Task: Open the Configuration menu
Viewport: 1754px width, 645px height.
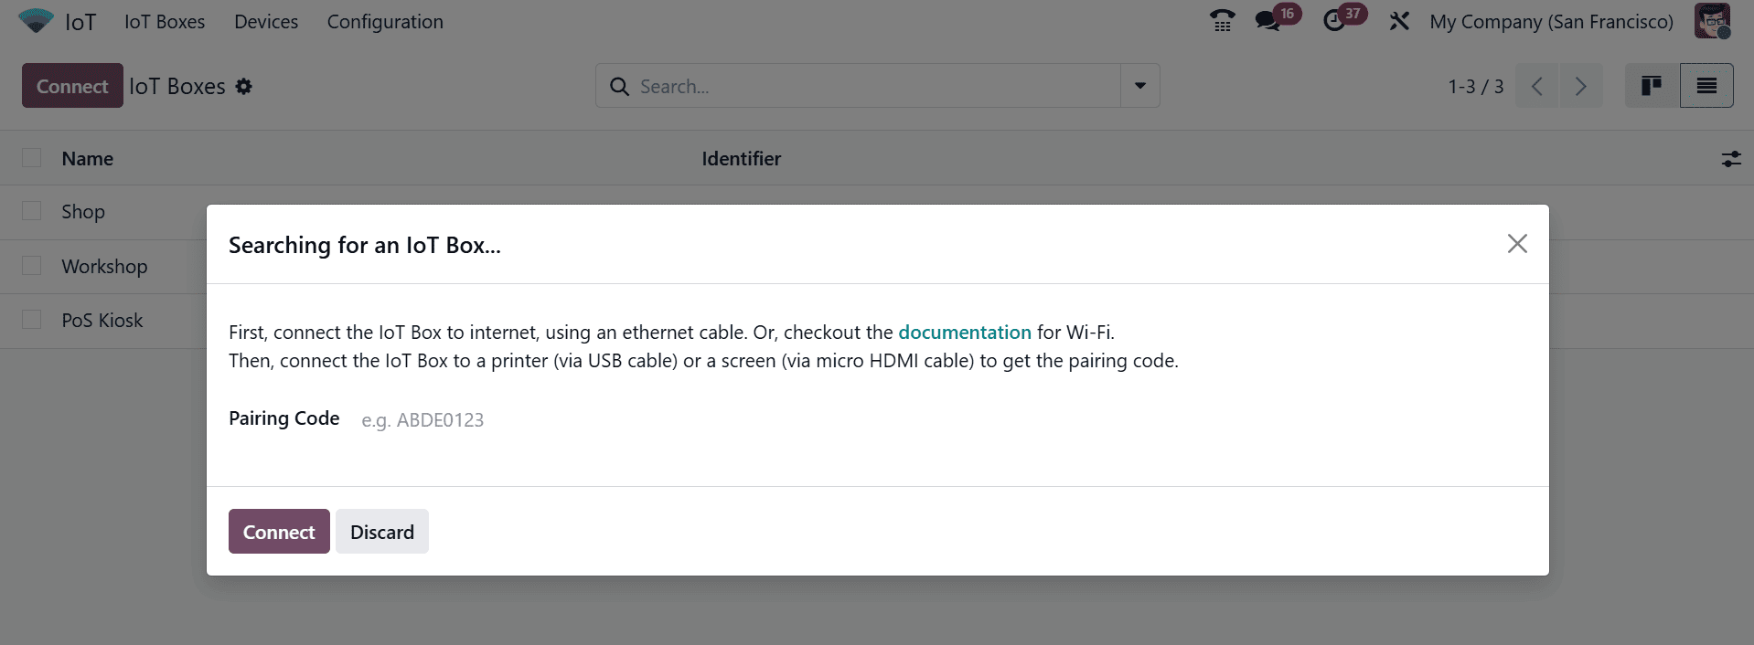Action: [x=385, y=22]
